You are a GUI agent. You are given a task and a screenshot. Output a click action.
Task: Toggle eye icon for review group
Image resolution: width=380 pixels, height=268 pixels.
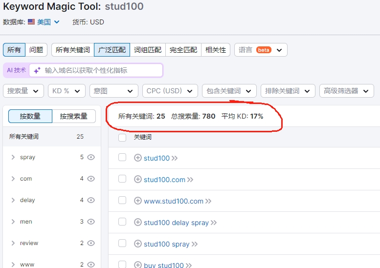tap(91, 243)
